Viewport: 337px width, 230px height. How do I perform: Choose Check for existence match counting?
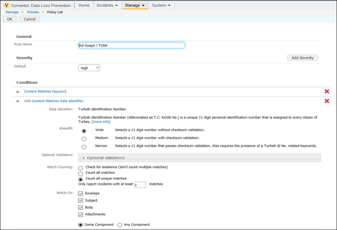[80, 168]
